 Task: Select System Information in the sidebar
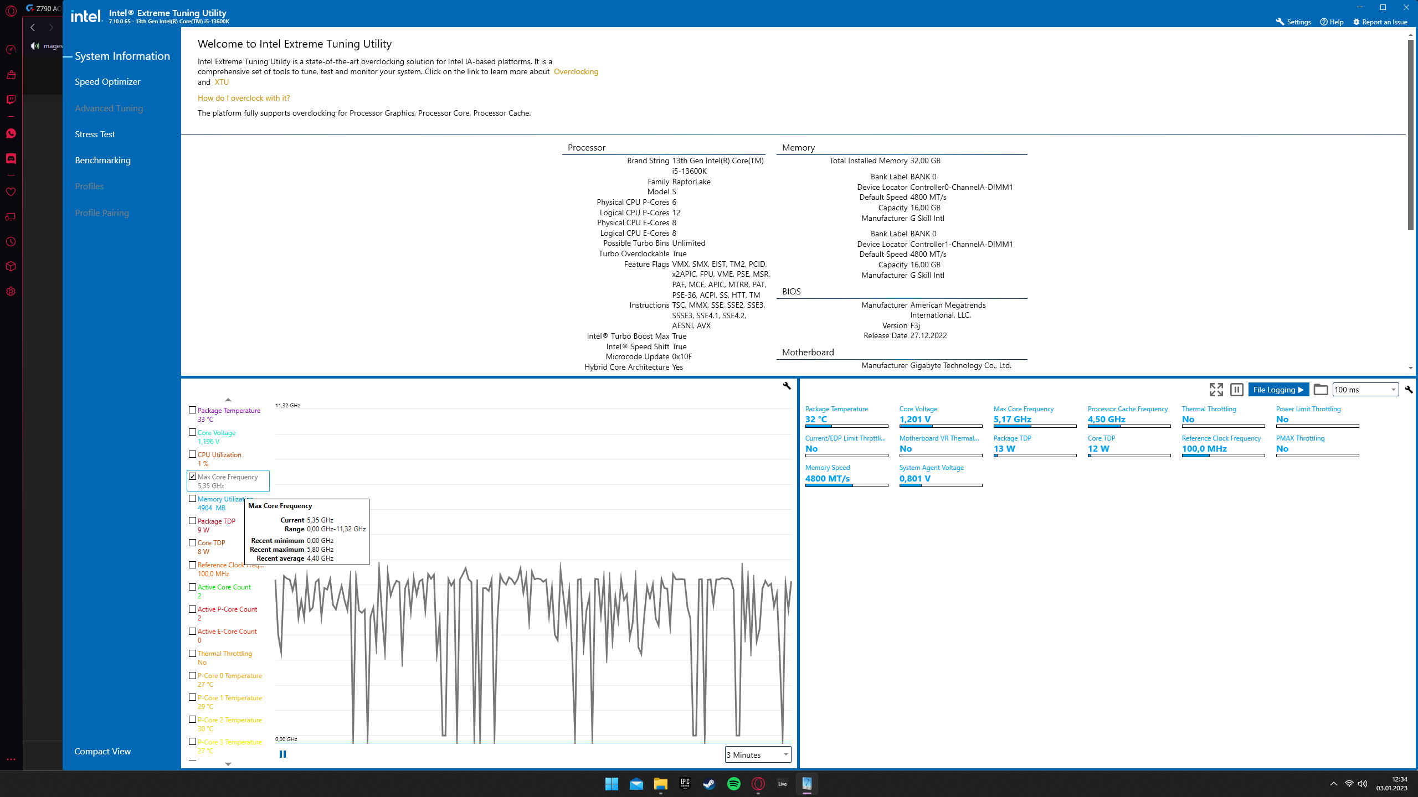[x=122, y=56]
